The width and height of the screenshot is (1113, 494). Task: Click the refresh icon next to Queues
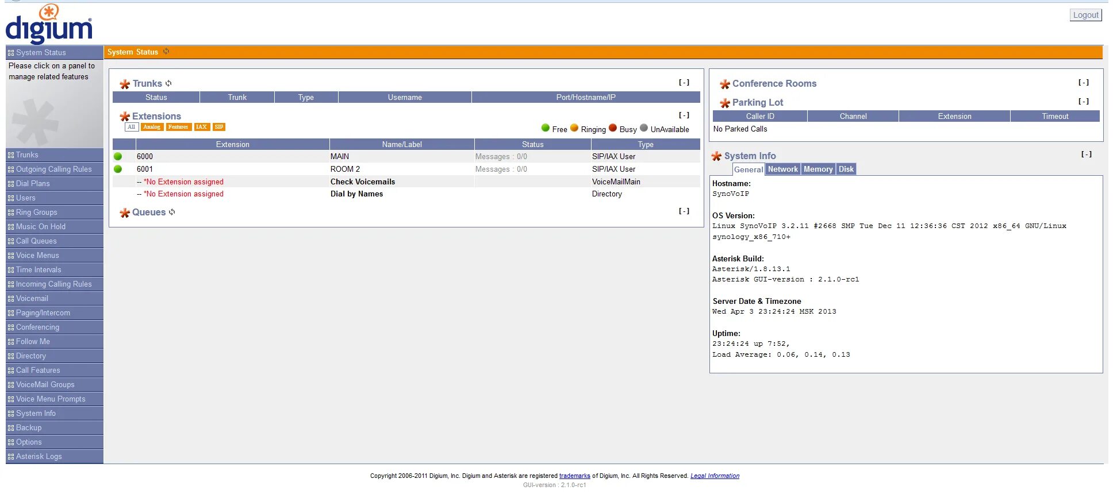(x=172, y=212)
